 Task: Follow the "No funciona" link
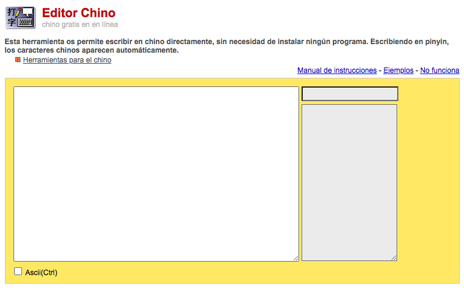click(x=439, y=70)
